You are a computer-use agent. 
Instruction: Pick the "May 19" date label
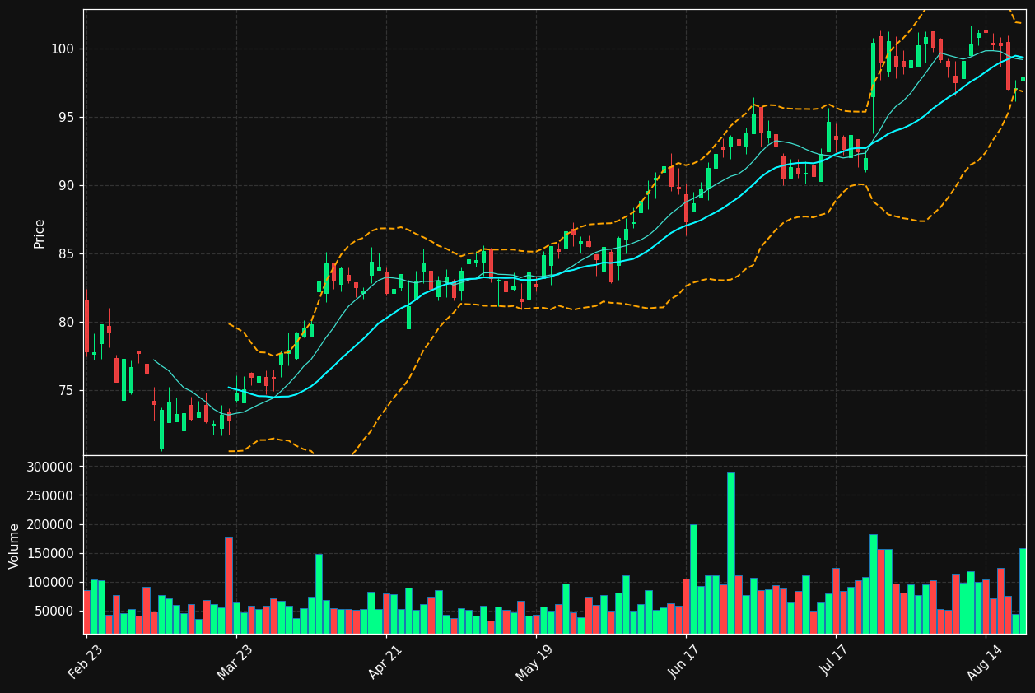(x=534, y=661)
